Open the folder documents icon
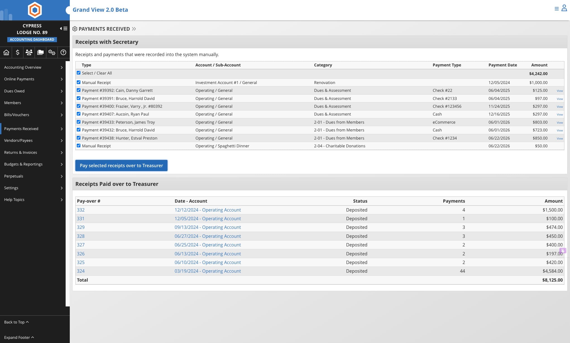The image size is (570, 343). [x=40, y=52]
